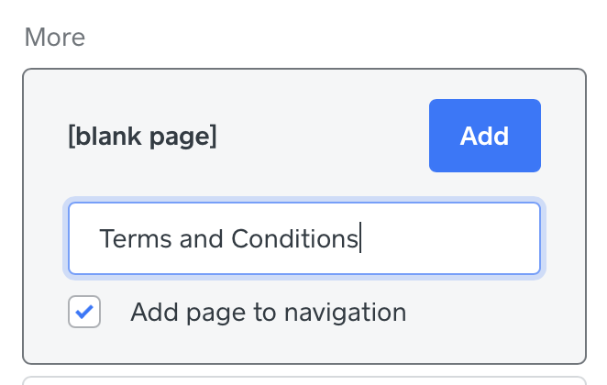
Task: Add the blank page named Terms and Conditions
Action: [484, 136]
